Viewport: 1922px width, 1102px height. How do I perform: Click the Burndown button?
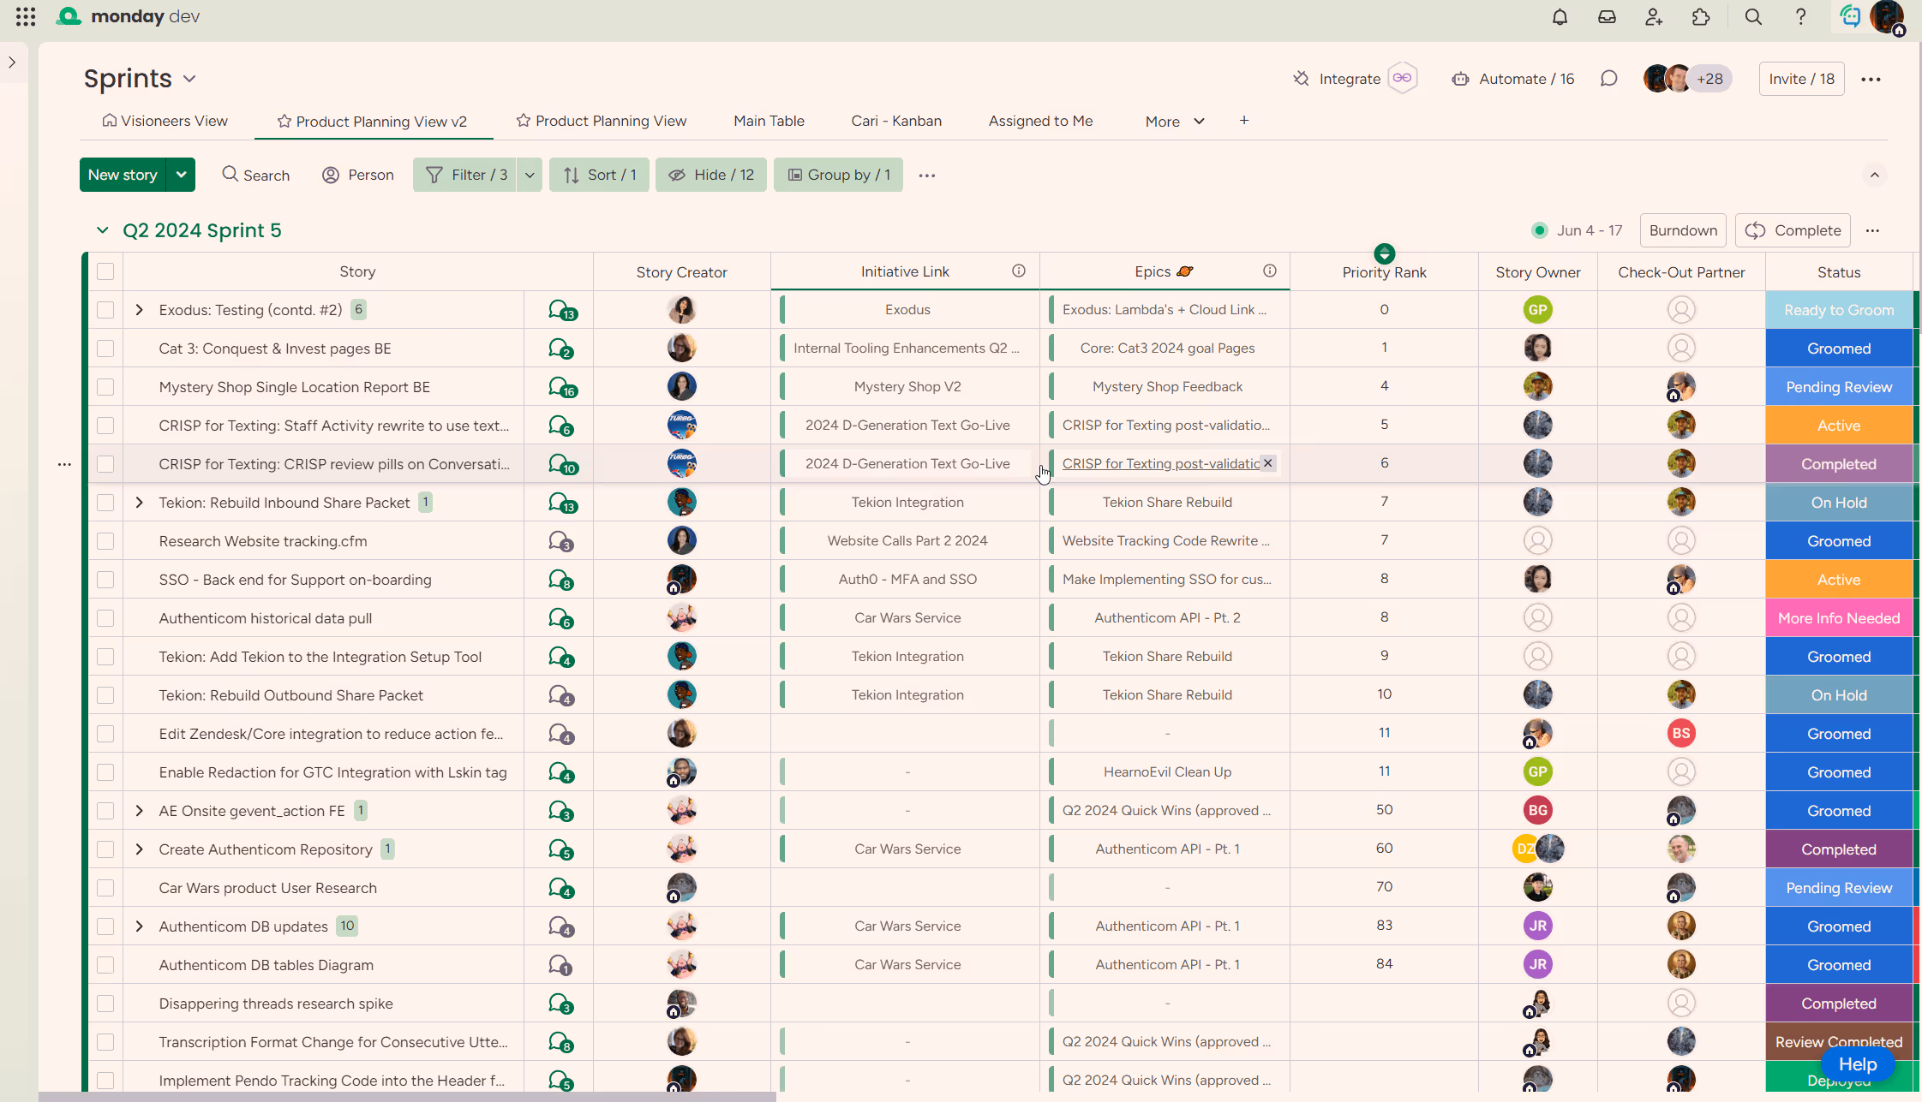(1682, 230)
